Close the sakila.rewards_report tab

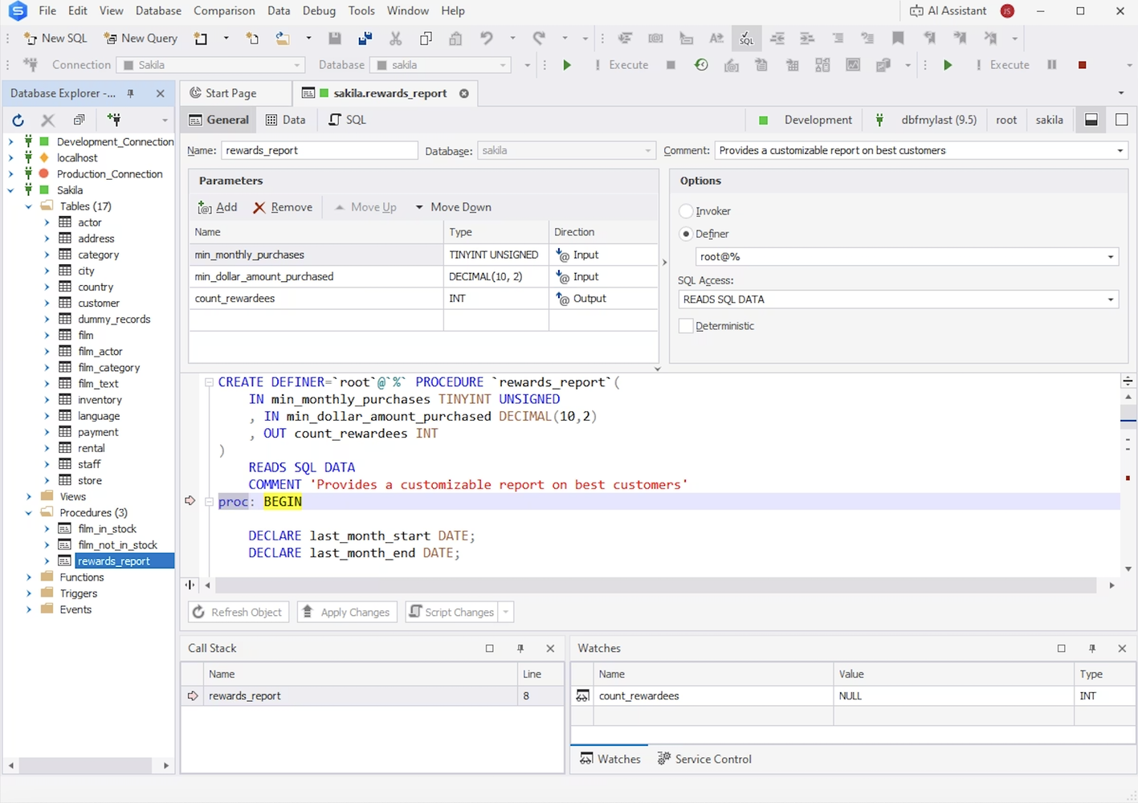click(x=464, y=94)
